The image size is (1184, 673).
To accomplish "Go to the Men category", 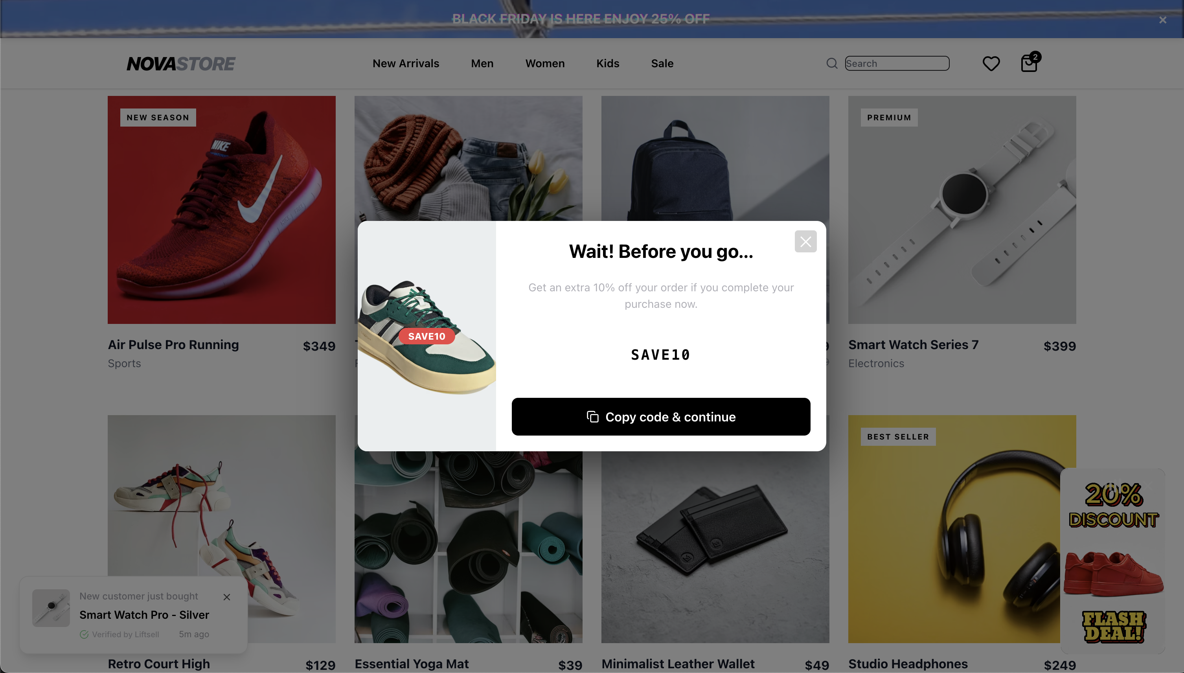I will point(482,63).
